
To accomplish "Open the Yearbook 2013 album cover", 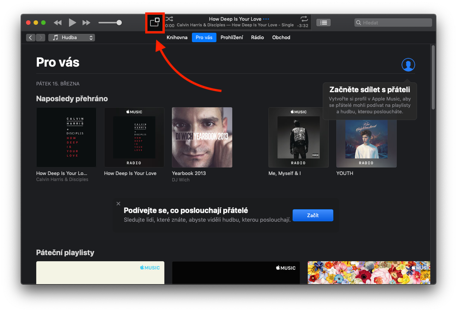I will 202,137.
